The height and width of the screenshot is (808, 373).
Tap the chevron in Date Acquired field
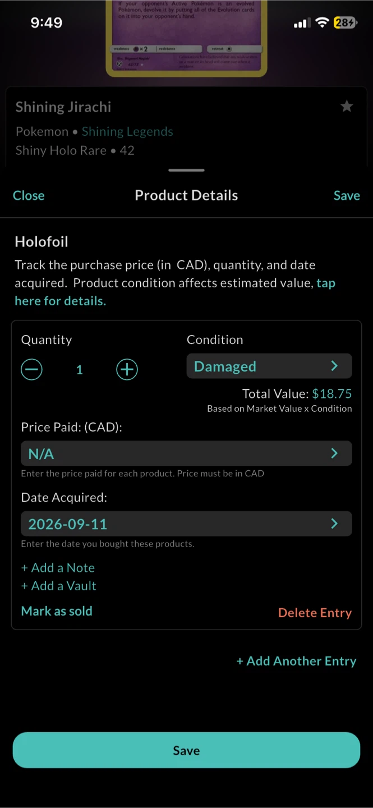point(334,524)
